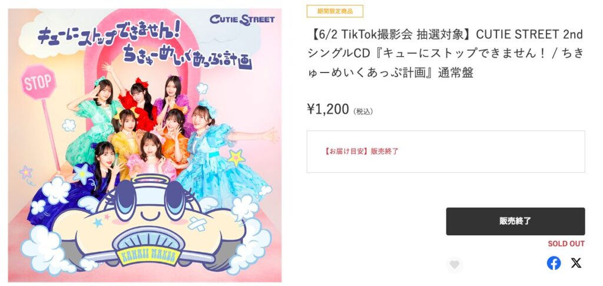Share the product on X

click(576, 263)
